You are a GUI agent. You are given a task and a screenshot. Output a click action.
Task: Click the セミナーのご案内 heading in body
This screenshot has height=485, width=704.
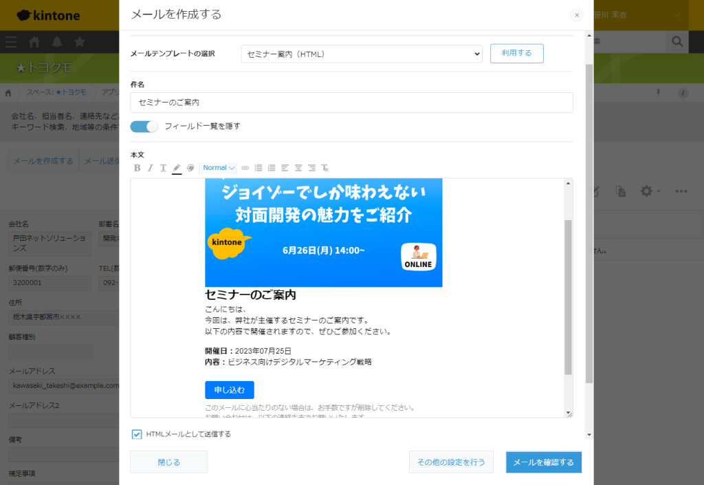point(250,295)
